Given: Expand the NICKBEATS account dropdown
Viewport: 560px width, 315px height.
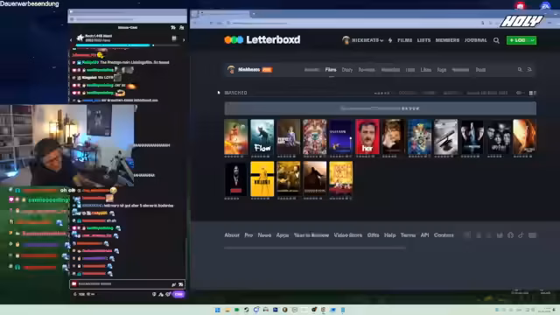Looking at the screenshot, I should tap(362, 40).
